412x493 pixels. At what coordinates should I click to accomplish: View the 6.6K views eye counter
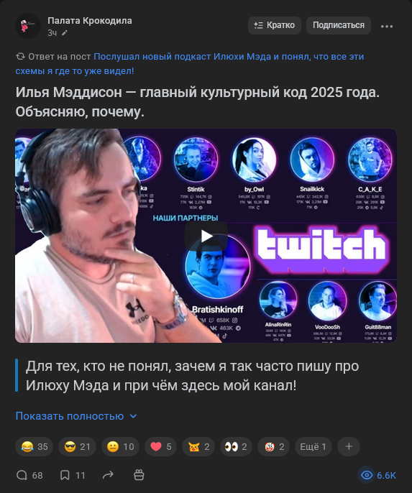(378, 475)
